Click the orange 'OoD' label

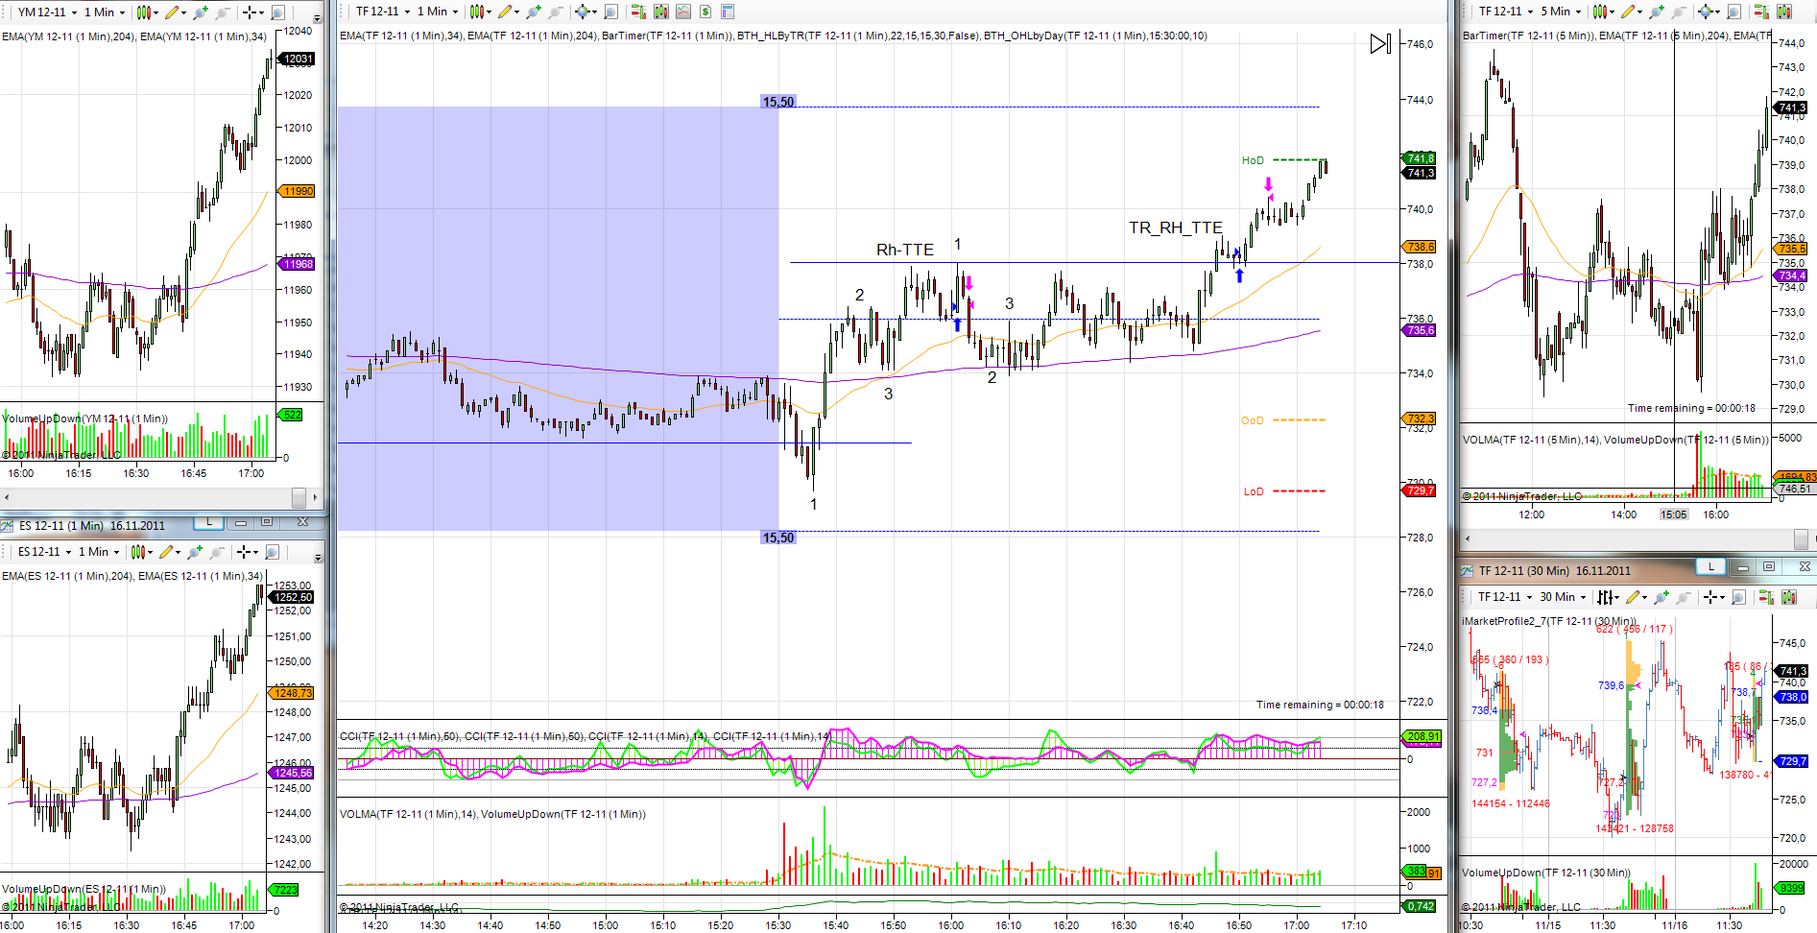pos(1253,420)
